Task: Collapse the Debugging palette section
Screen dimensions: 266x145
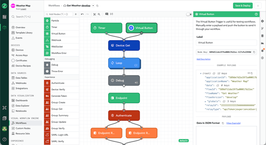Action: 62,59
